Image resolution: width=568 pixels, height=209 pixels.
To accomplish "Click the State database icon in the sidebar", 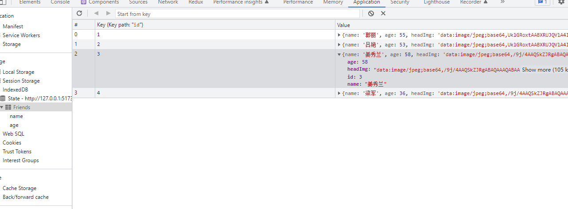I will [x=3, y=99].
